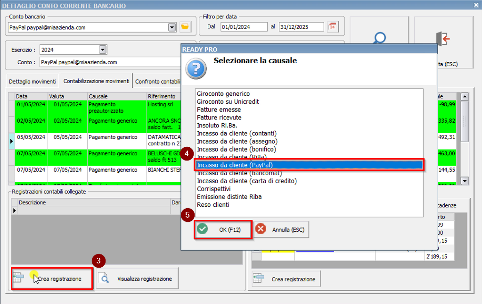This screenshot has width=482, height=304.
Task: Select the ANCORA SNC movement reference
Action: click(x=164, y=124)
